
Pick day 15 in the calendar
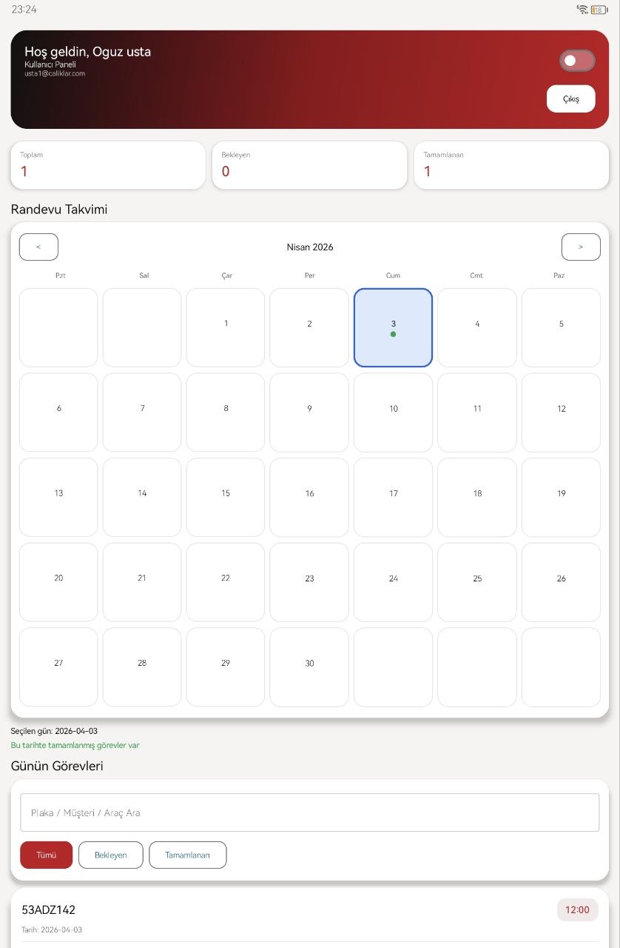click(x=226, y=494)
